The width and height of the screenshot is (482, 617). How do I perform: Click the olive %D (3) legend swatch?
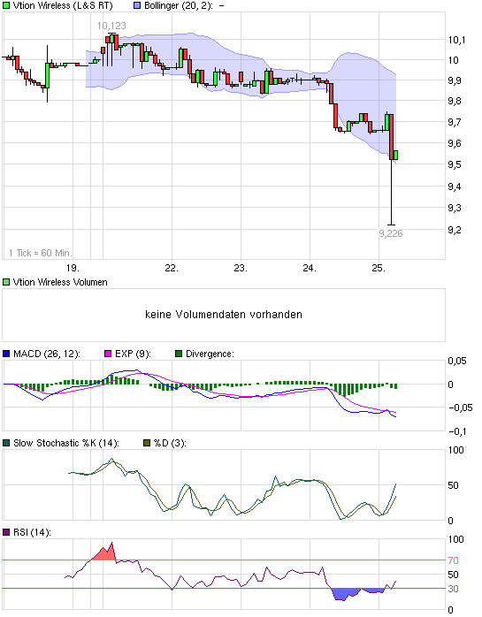[147, 443]
